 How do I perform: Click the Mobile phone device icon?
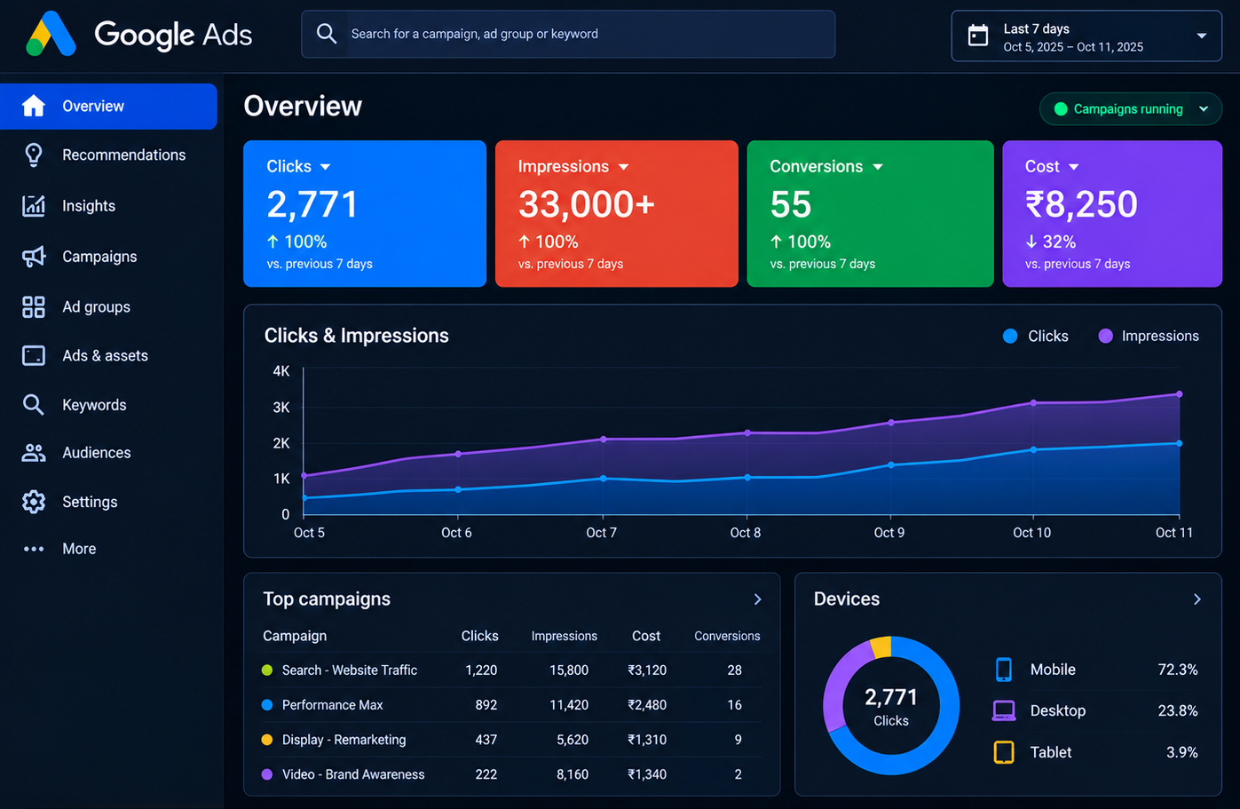click(x=1004, y=670)
